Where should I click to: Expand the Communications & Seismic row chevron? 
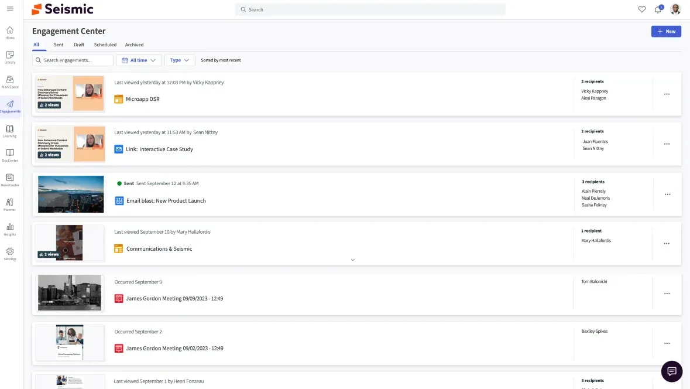point(352,260)
